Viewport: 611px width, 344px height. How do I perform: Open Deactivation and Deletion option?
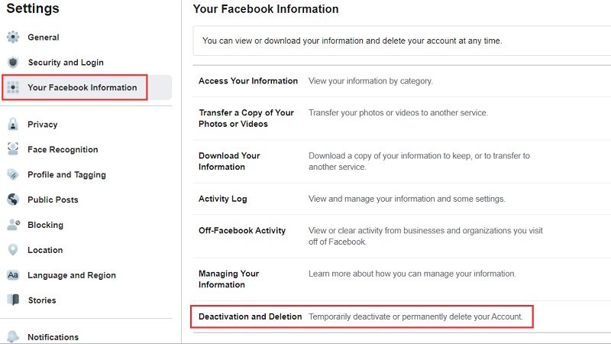click(x=251, y=316)
